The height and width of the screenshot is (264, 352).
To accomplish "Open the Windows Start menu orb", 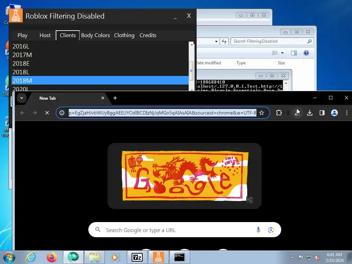I will pos(9,257).
